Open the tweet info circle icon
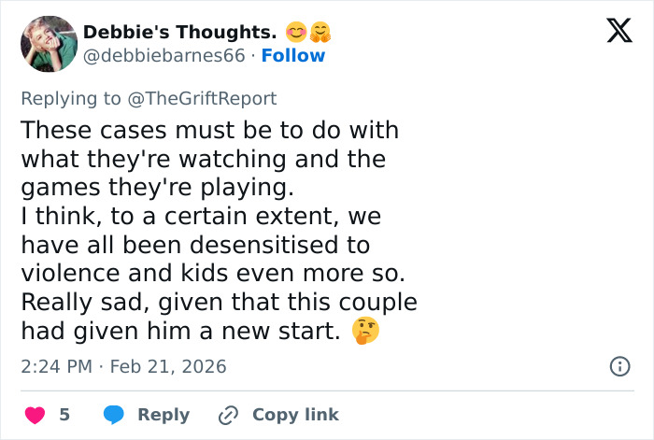This screenshot has height=440, width=654. tap(618, 367)
